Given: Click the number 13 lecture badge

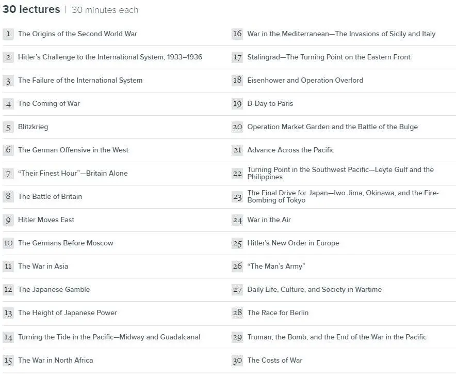Looking at the screenshot, I should coord(8,313).
